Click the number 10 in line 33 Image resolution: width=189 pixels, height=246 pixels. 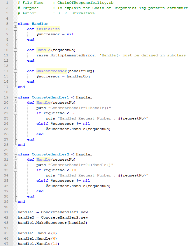(x=73, y=170)
